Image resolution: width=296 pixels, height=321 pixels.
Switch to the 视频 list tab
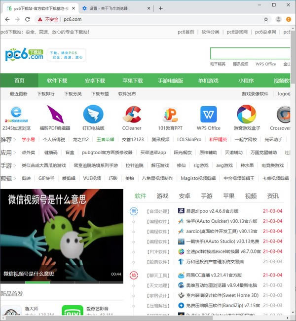coord(251,196)
